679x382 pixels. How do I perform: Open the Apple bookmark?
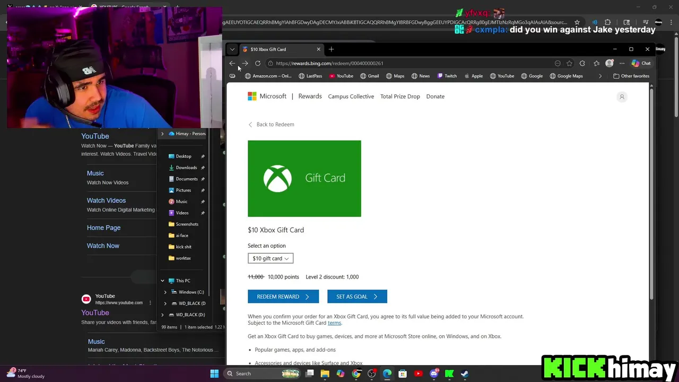click(x=473, y=76)
